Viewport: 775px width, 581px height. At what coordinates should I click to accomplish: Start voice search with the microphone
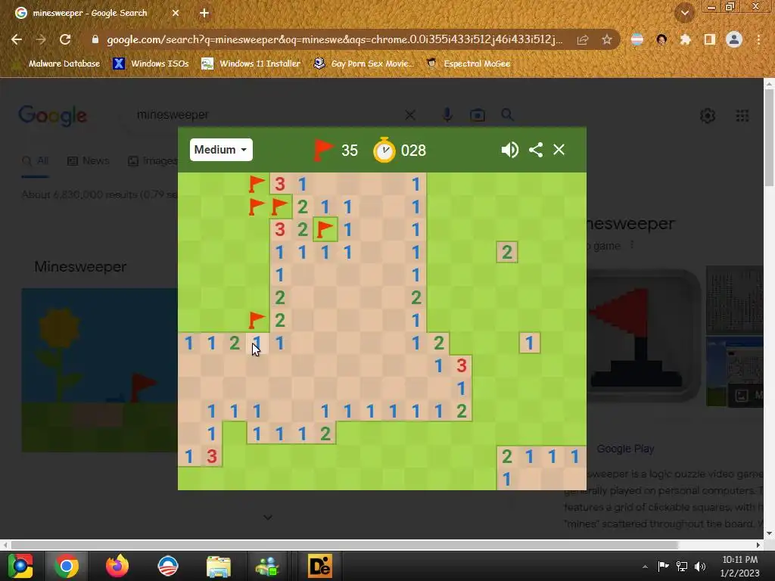[x=447, y=115]
